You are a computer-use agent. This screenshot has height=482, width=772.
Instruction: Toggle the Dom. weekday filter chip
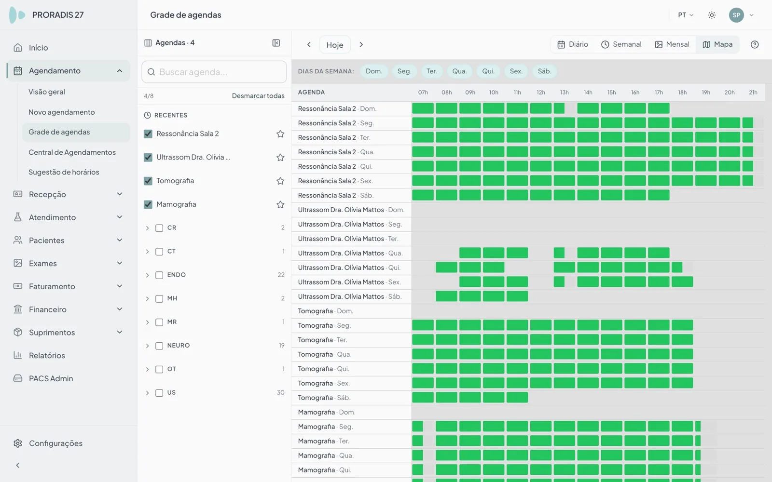tap(374, 71)
